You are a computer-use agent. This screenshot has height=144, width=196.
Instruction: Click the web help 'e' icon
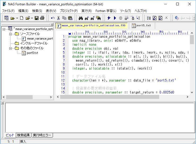click(x=177, y=18)
